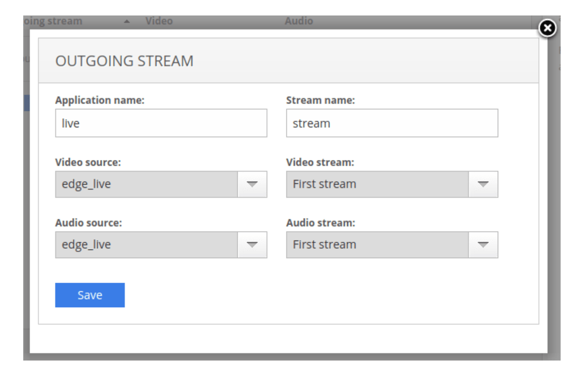Click the 'Stream name:' label
The height and width of the screenshot is (370, 577).
pyautogui.click(x=320, y=100)
